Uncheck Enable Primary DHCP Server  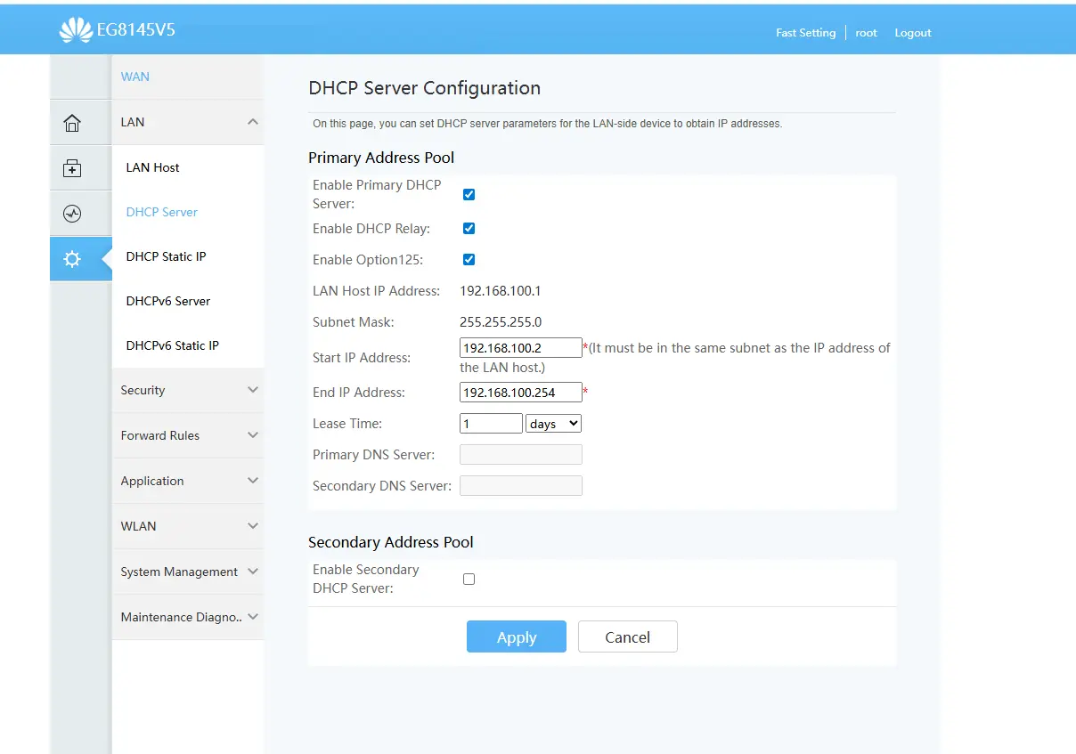(x=469, y=194)
